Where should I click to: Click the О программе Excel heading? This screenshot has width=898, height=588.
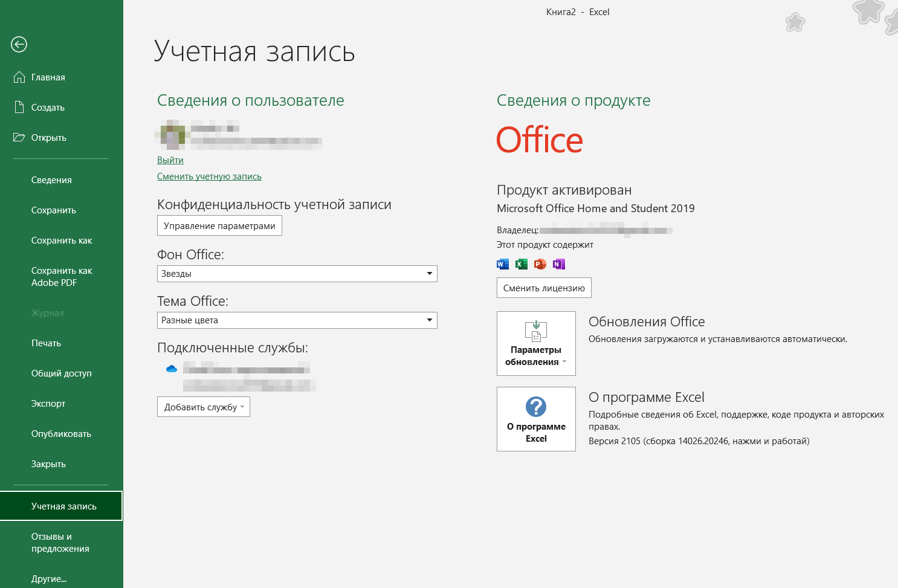coord(647,397)
